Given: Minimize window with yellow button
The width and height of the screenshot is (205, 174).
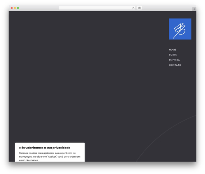Looking at the screenshot, I should (x=15, y=8).
